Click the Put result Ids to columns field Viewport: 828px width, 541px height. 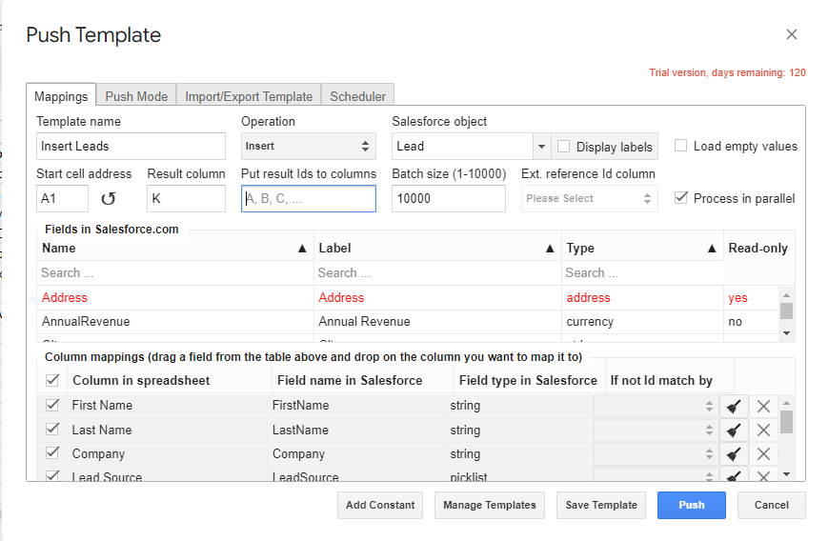[x=308, y=198]
